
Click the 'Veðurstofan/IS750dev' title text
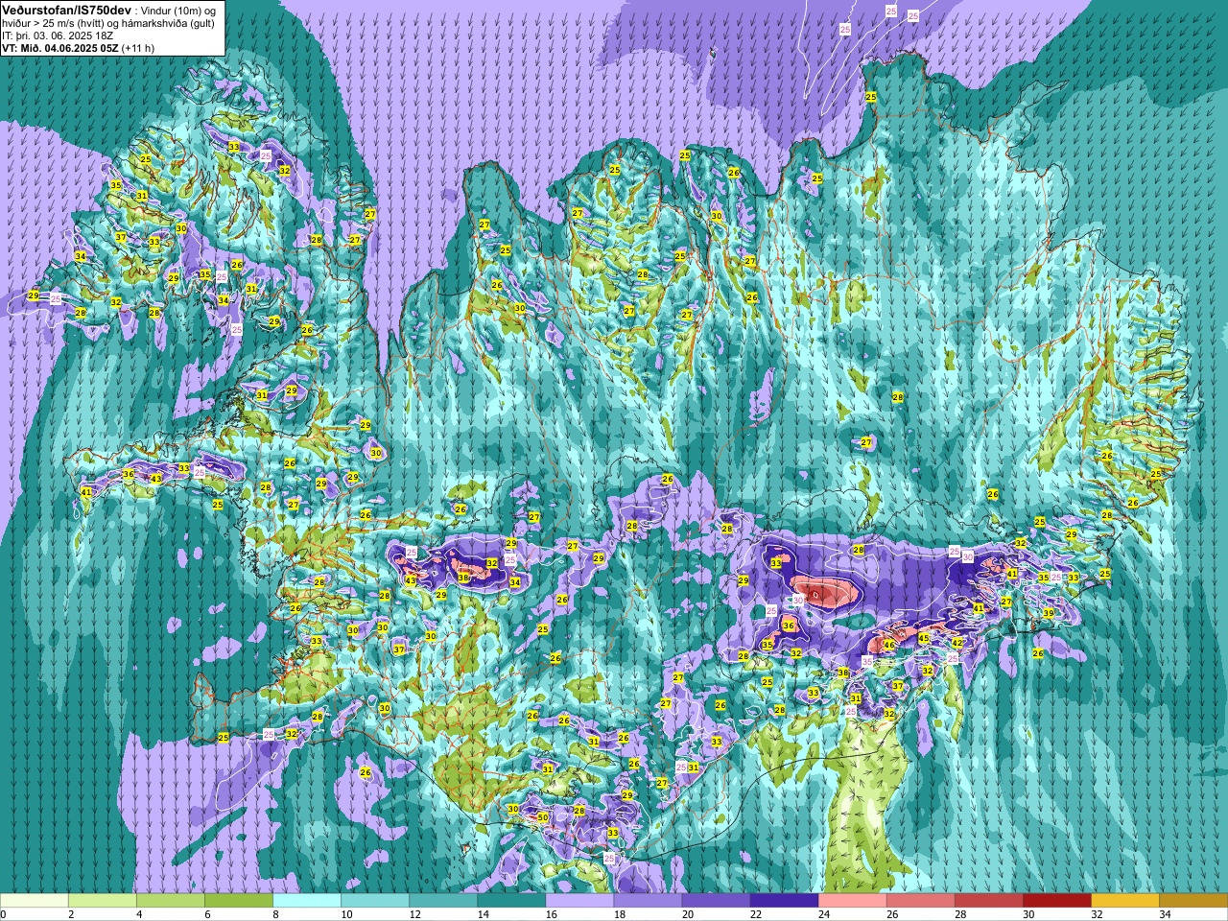pos(66,9)
